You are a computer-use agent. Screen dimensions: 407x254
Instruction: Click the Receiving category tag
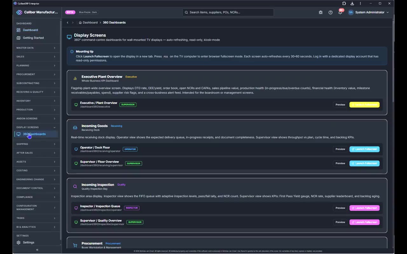[x=116, y=126]
